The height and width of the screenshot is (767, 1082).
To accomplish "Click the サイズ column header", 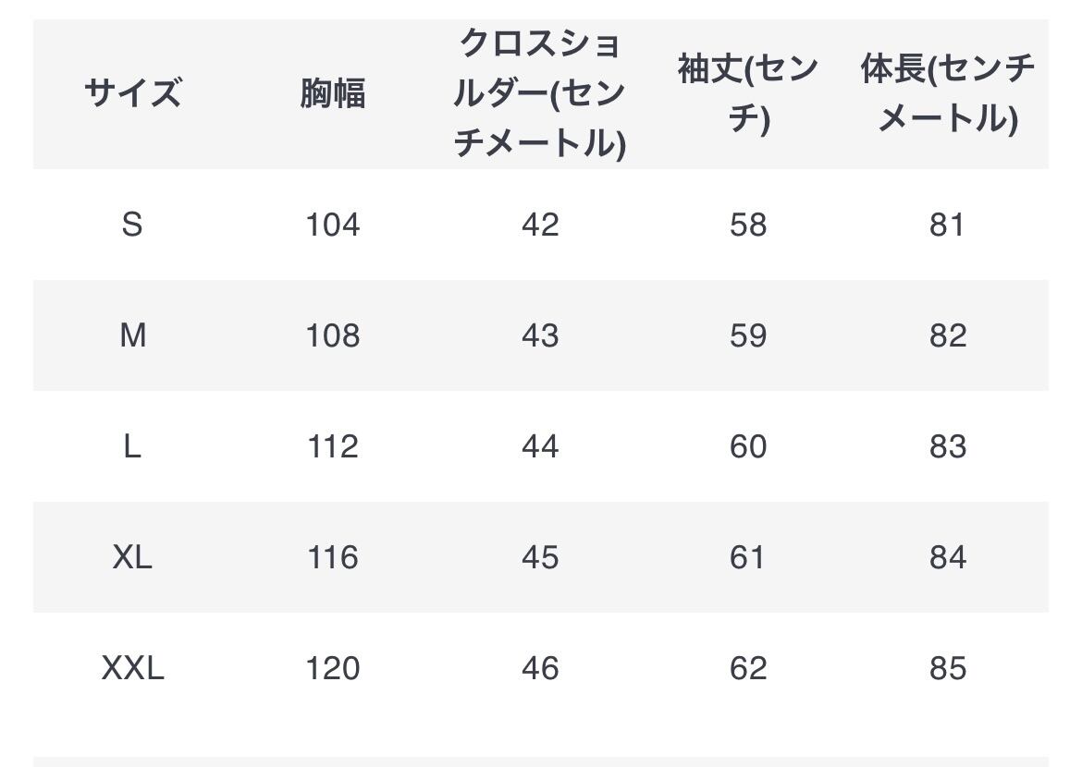I will 132,93.
